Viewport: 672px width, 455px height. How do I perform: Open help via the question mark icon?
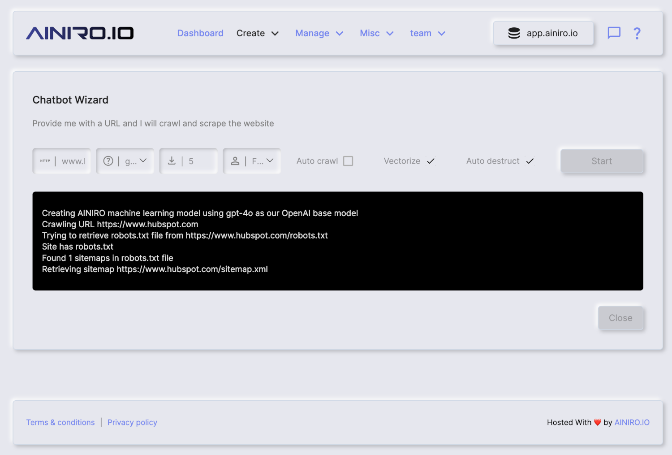point(637,33)
